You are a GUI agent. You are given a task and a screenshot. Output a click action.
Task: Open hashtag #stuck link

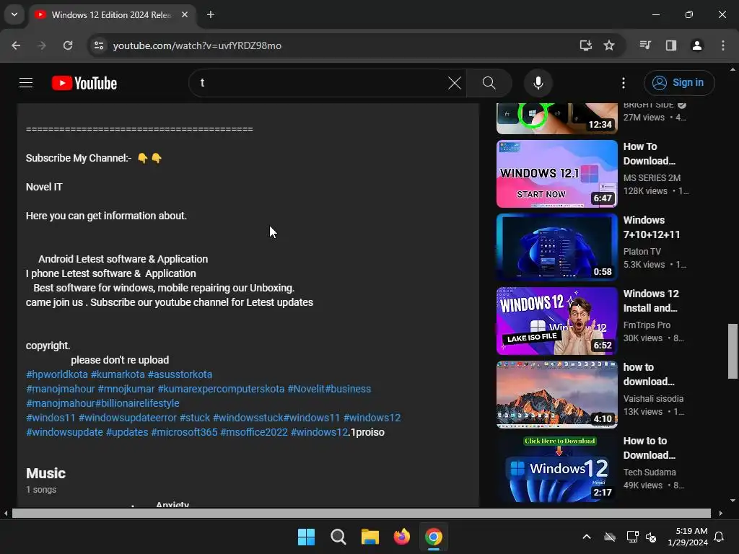click(x=195, y=418)
